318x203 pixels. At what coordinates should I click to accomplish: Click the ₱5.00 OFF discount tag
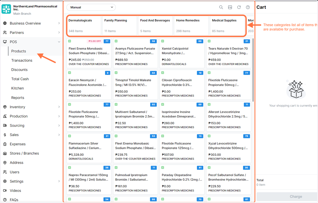point(95,41)
